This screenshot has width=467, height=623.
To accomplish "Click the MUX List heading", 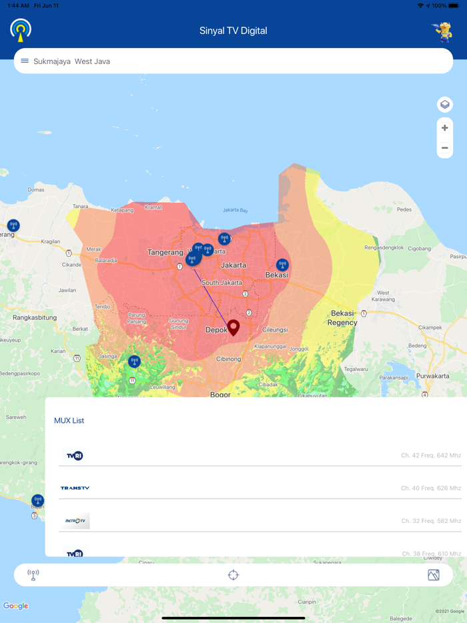I will [x=69, y=420].
